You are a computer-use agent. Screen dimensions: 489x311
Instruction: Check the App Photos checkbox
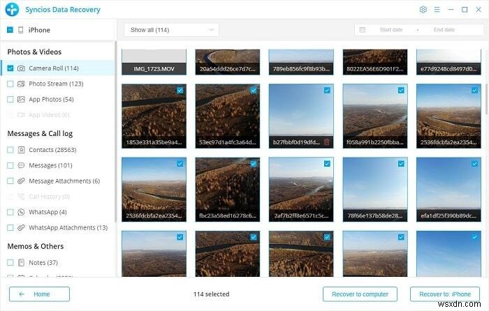click(10, 99)
